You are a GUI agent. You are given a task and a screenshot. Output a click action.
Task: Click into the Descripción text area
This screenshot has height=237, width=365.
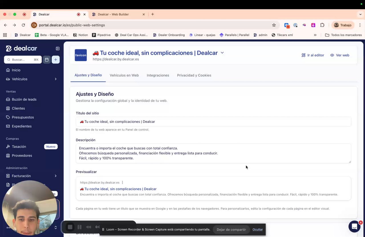(x=213, y=153)
